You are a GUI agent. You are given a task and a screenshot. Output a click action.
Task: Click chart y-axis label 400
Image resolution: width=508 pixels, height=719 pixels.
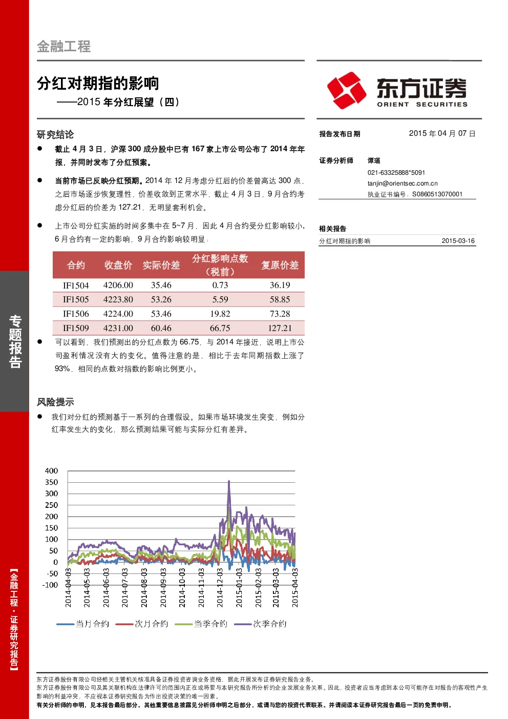(x=51, y=471)
